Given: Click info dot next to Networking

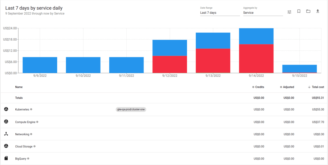Looking at the screenshot, I should [x=31, y=134].
